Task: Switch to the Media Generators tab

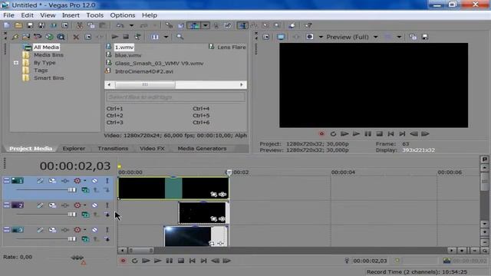Action: click(202, 149)
